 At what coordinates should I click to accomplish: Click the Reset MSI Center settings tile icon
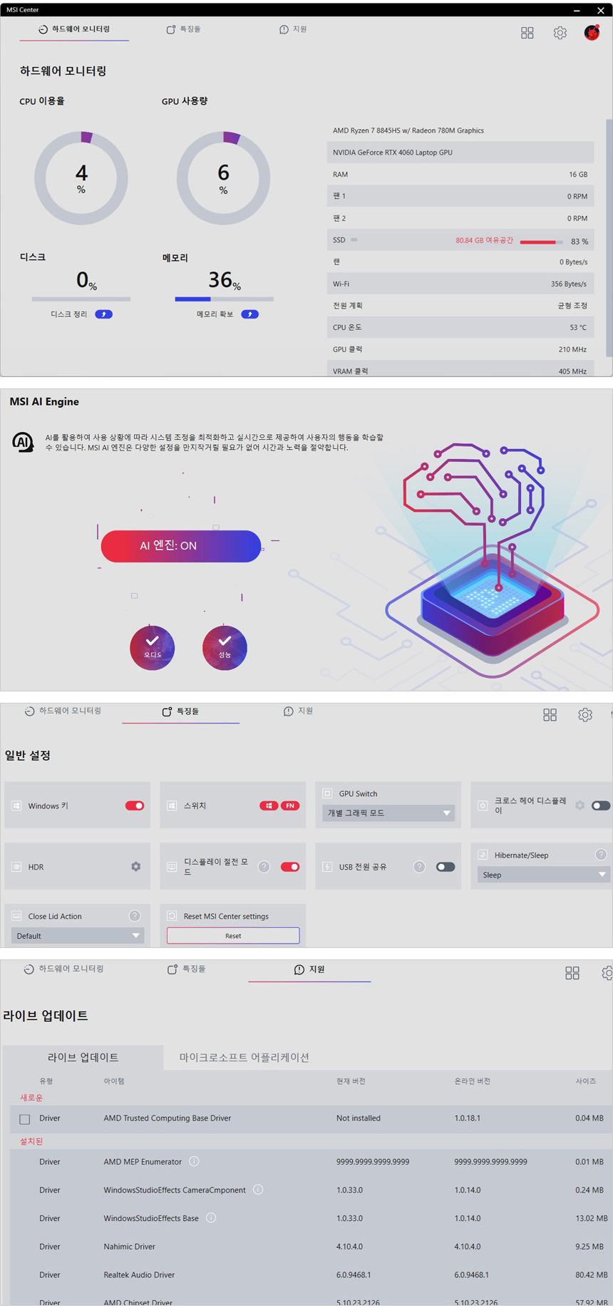pyautogui.click(x=172, y=916)
